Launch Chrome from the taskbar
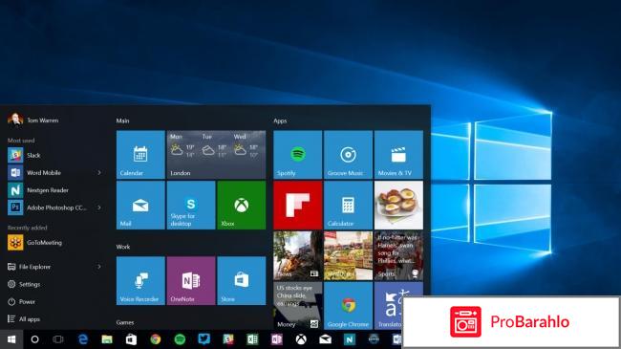Screen dimensions: 621x349 pyautogui.click(x=155, y=339)
